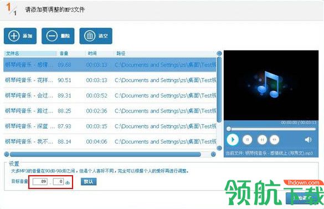Click the horizontal scrollbar left arrow
This screenshot has height=209, width=324.
coord(7,154)
